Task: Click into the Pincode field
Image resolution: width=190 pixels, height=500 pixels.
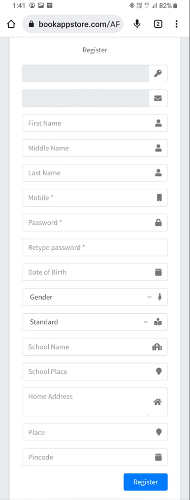Action: click(x=95, y=457)
